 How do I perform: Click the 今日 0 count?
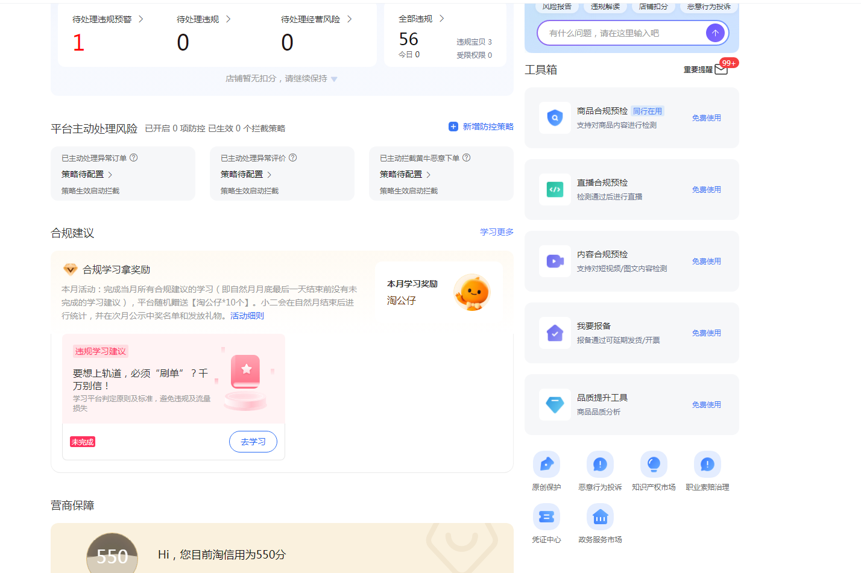coord(409,54)
